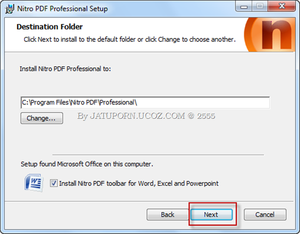The width and height of the screenshot is (300, 234).
Task: Select 'Setup found Microsoft Office' text
Action: click(x=87, y=164)
